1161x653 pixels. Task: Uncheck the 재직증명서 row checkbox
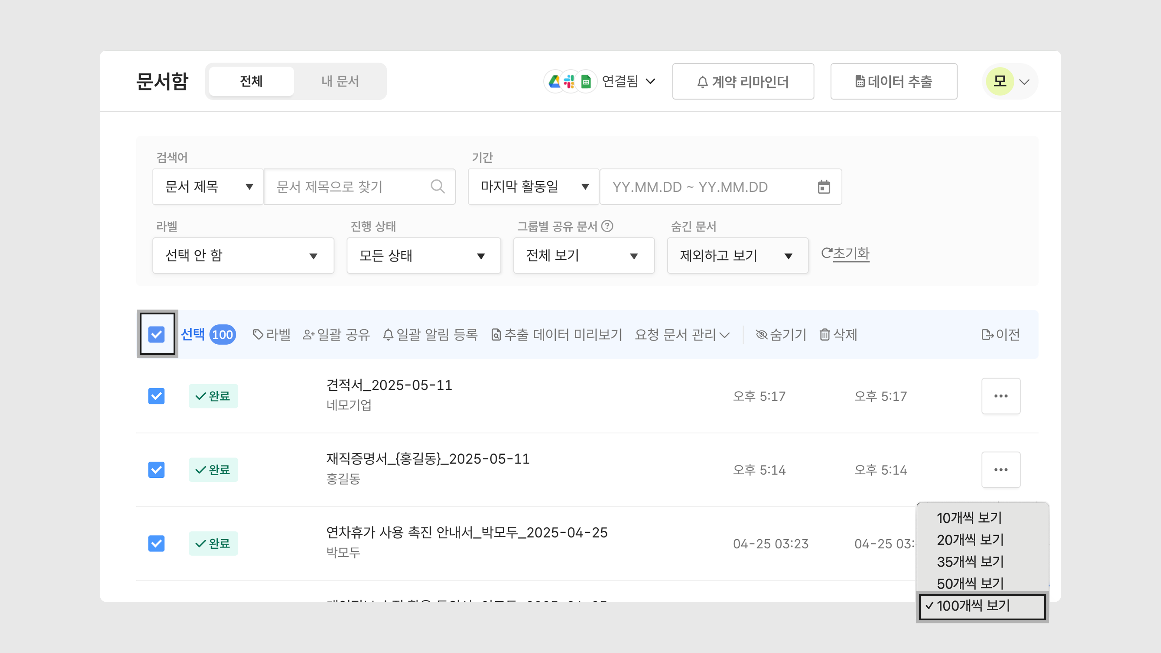click(x=156, y=469)
